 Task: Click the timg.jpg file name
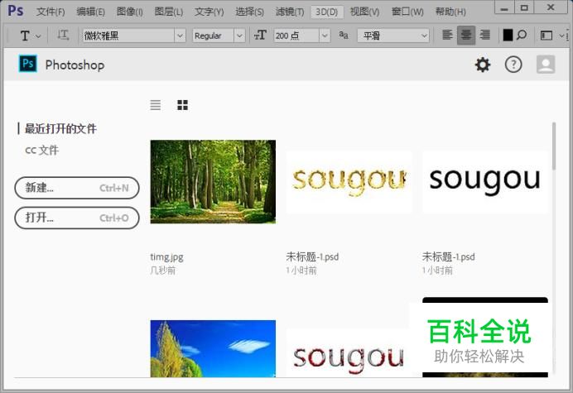coord(166,257)
